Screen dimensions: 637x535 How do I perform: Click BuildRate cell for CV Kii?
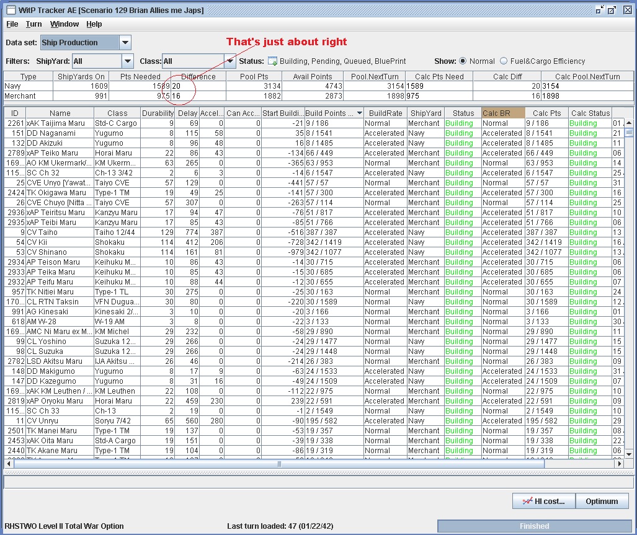coord(386,242)
